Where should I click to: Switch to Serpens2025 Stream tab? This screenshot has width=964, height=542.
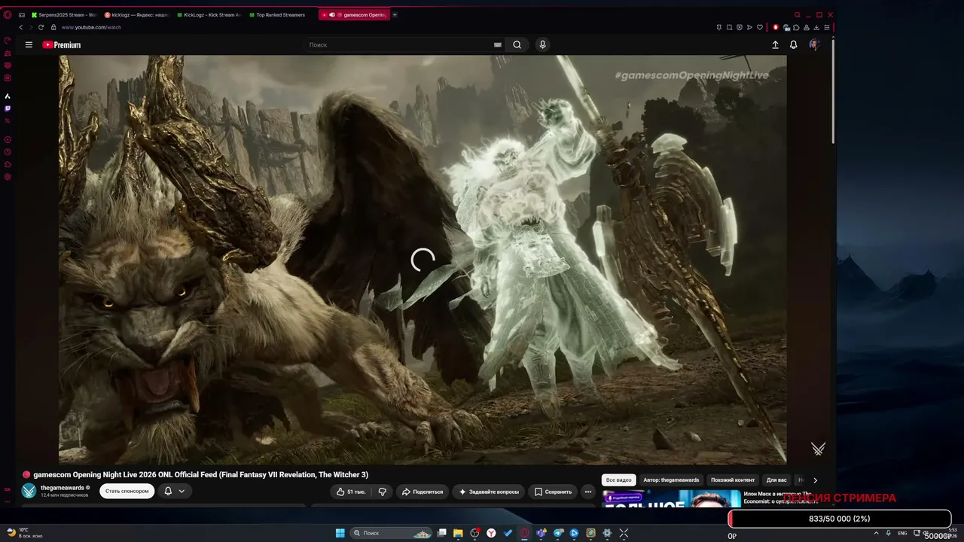63,15
